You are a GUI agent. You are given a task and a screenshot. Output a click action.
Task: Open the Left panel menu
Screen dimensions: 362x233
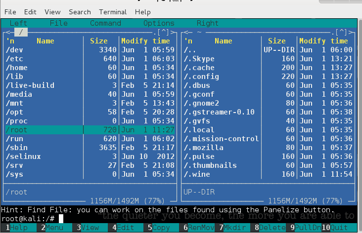pyautogui.click(x=18, y=23)
